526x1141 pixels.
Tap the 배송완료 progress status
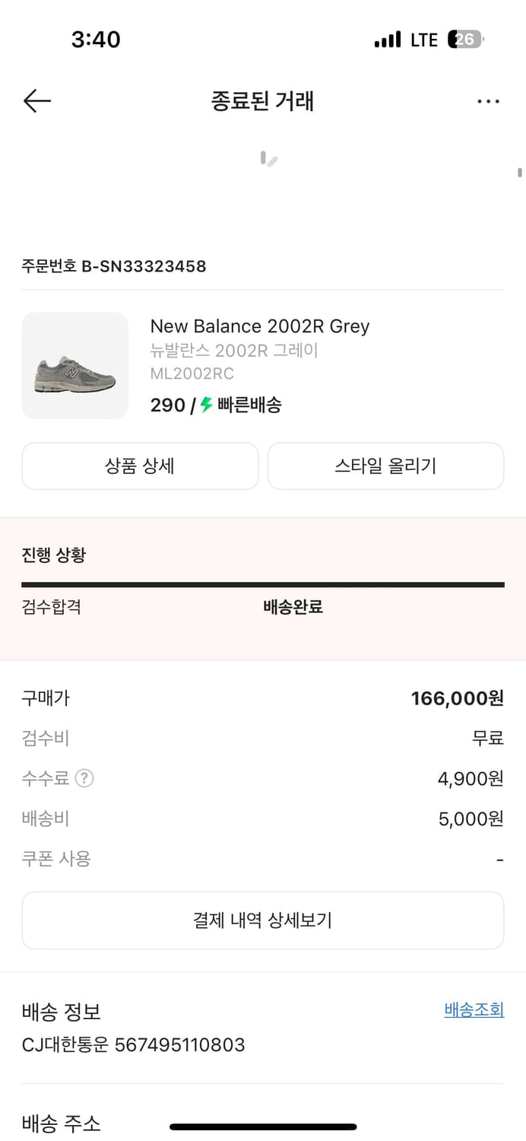[x=293, y=607]
